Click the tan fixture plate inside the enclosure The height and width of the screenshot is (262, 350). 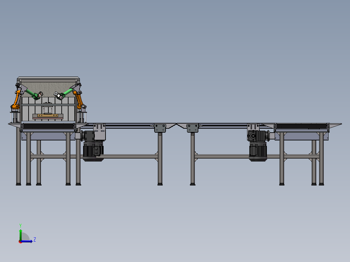(x=47, y=116)
